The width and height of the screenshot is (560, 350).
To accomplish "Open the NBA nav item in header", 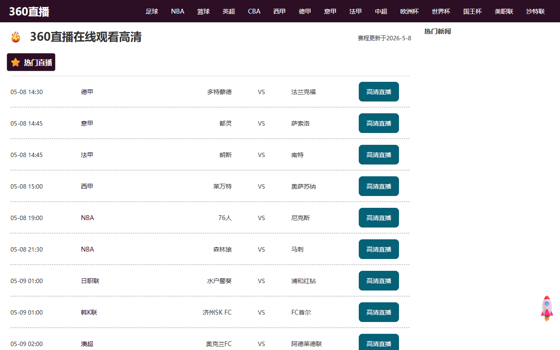I will pos(178,11).
